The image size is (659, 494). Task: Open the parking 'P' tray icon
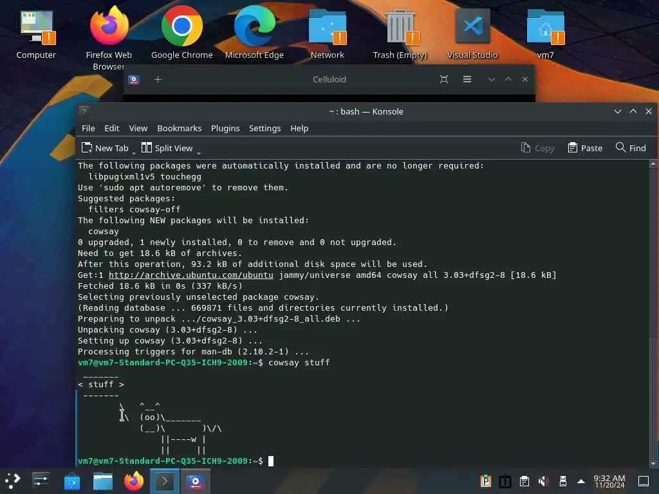click(486, 481)
